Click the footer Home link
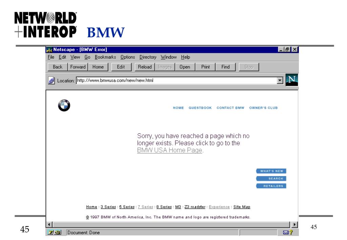The height and width of the screenshot is (240, 347). point(91,207)
